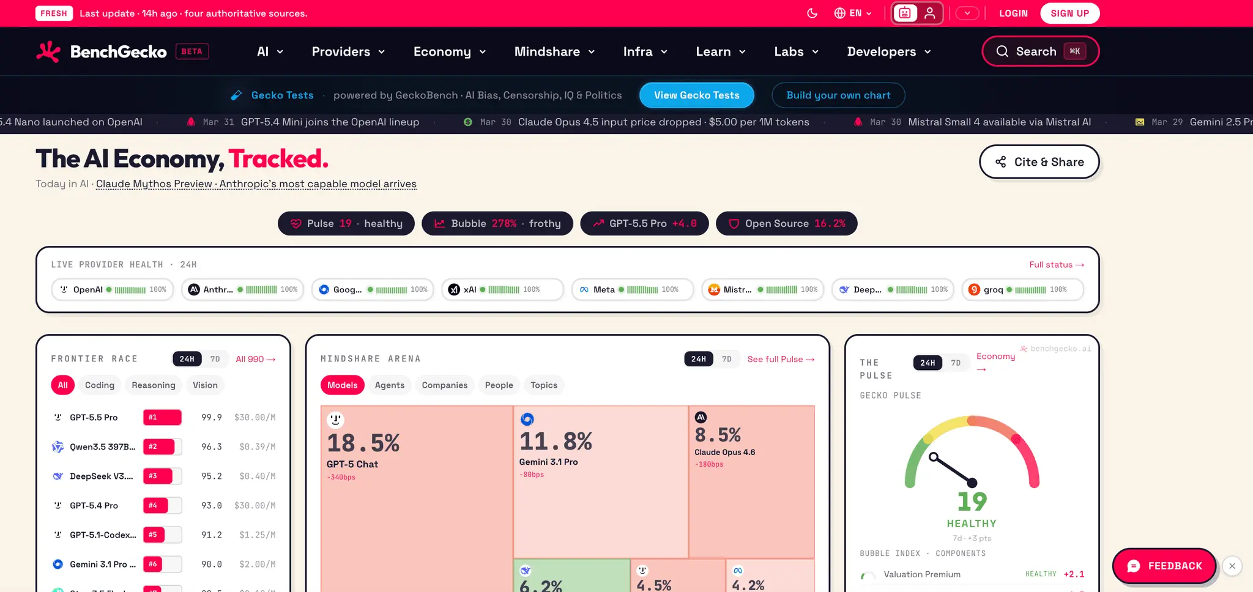This screenshot has height=592, width=1253.
Task: Click the Search box in the navbar
Action: [x=1041, y=52]
